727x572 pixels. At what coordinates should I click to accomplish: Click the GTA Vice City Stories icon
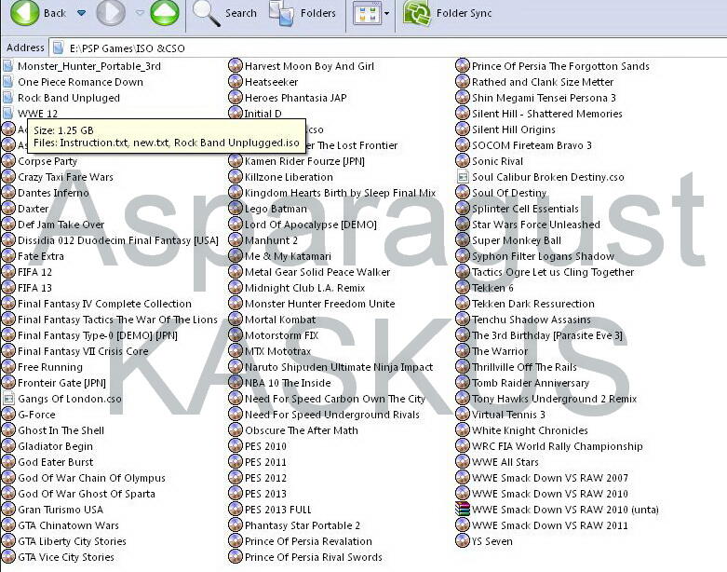(8, 557)
